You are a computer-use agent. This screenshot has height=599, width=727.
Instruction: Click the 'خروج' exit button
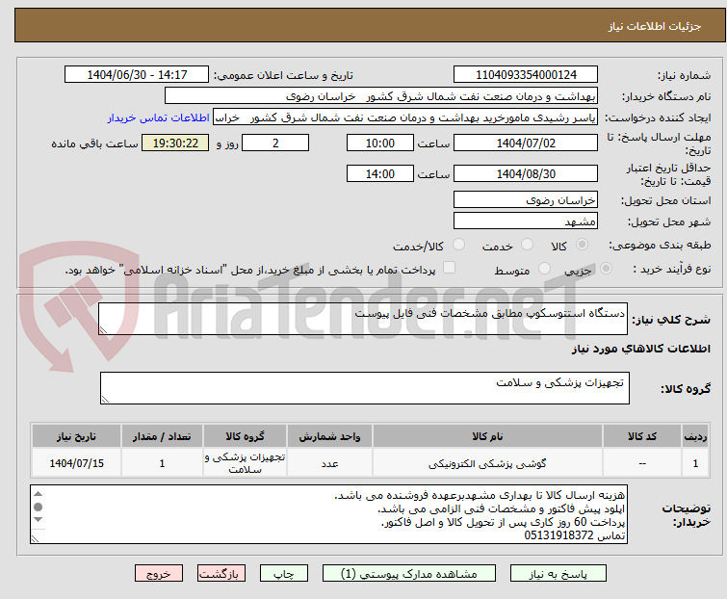tap(159, 574)
